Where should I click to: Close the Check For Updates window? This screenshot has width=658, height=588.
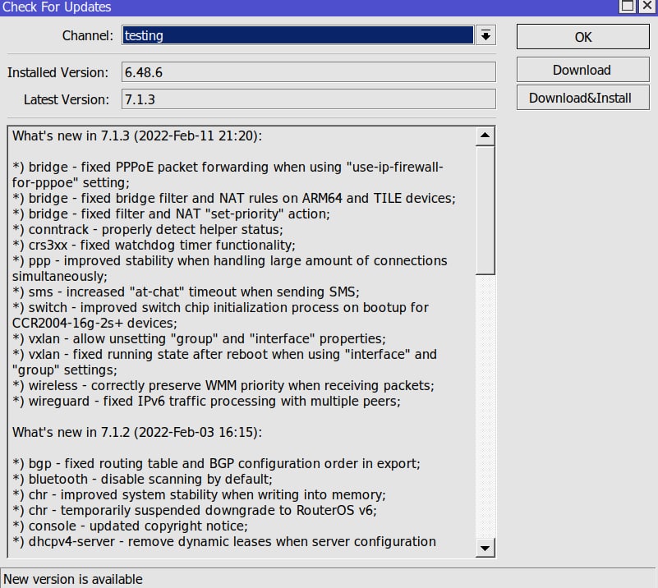[x=647, y=6]
